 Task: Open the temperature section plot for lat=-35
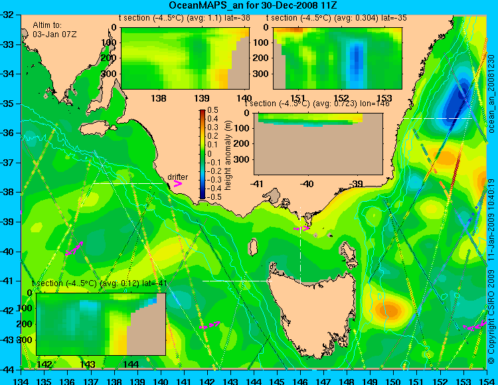[x=337, y=58]
